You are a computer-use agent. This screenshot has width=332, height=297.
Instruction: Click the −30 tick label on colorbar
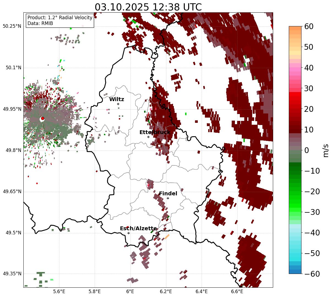(x=312, y=212)
